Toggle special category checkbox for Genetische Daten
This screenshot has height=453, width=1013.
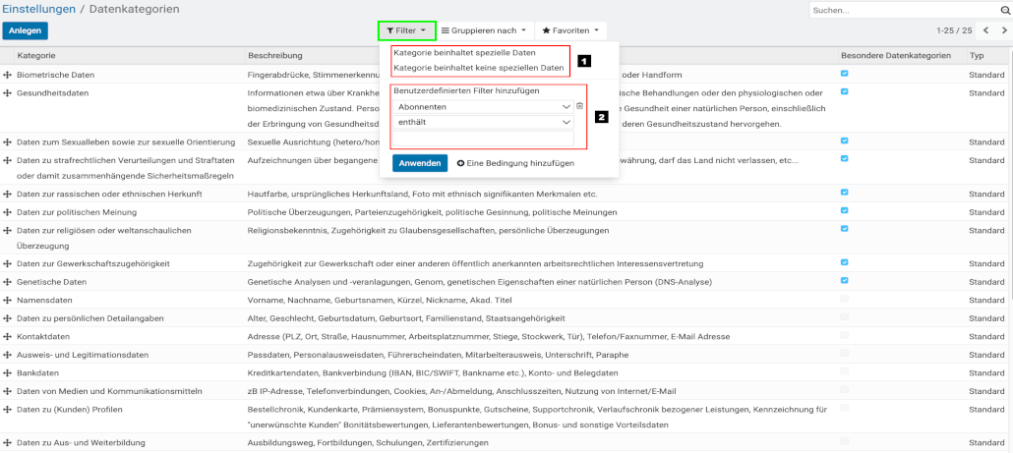(x=845, y=282)
